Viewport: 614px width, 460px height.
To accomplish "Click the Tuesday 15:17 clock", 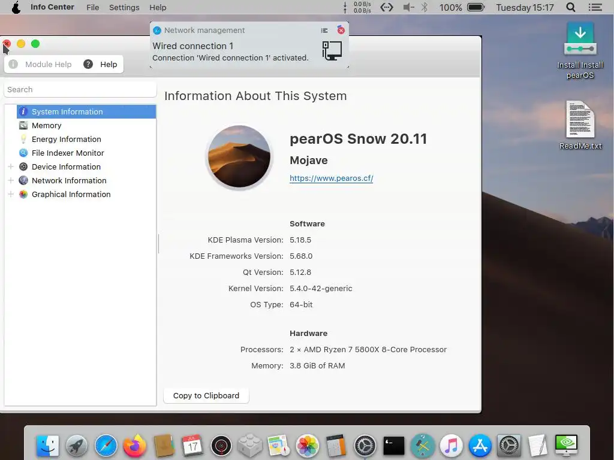I will 525,7.
